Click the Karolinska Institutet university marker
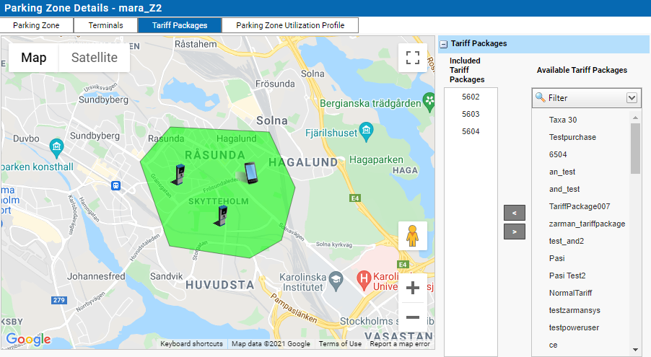 click(x=336, y=281)
